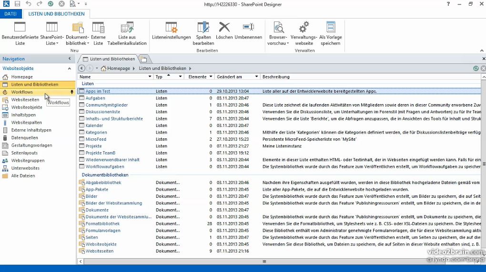Refresh the list view with green icon at right

coord(476,68)
